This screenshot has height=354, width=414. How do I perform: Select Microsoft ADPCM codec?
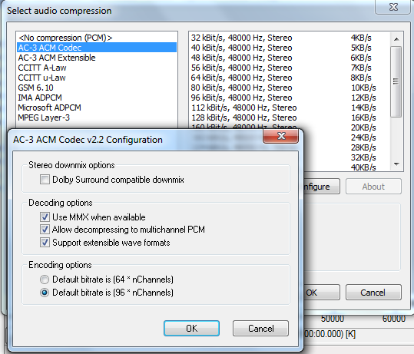pyautogui.click(x=97, y=108)
